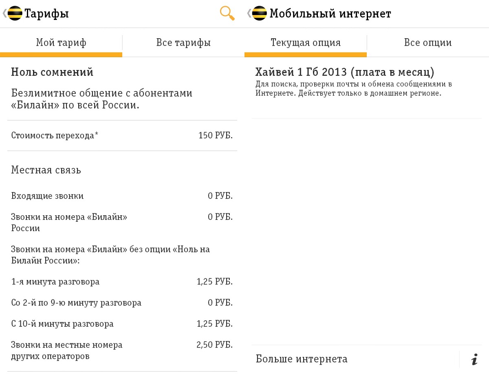Select Звонки на местные номера других операторов
This screenshot has height=374, width=489.
point(122,350)
